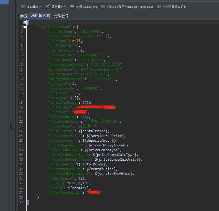Click the closing brace on line 38
Screen dimensions: 219x211
click(38, 197)
